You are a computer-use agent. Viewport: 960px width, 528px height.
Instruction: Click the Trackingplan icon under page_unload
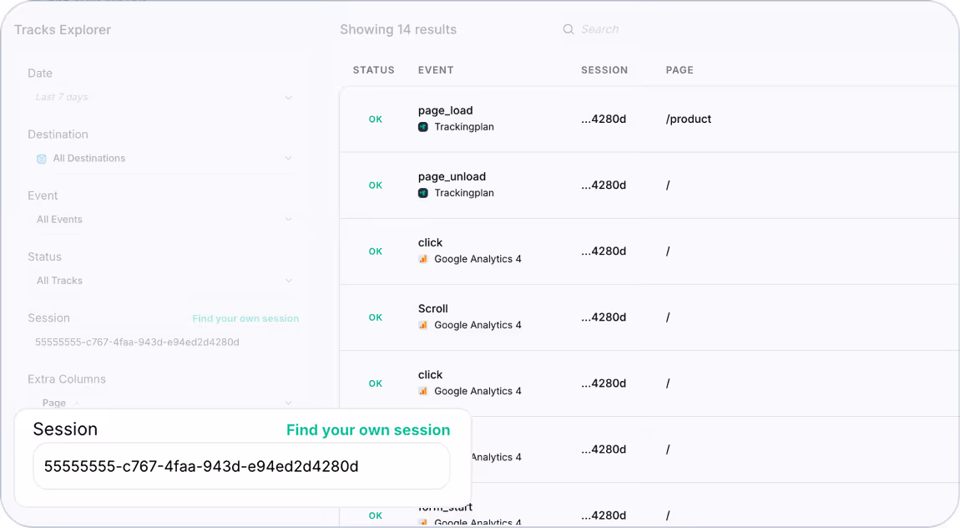pos(423,193)
